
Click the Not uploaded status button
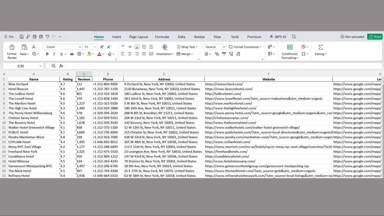(x=352, y=37)
